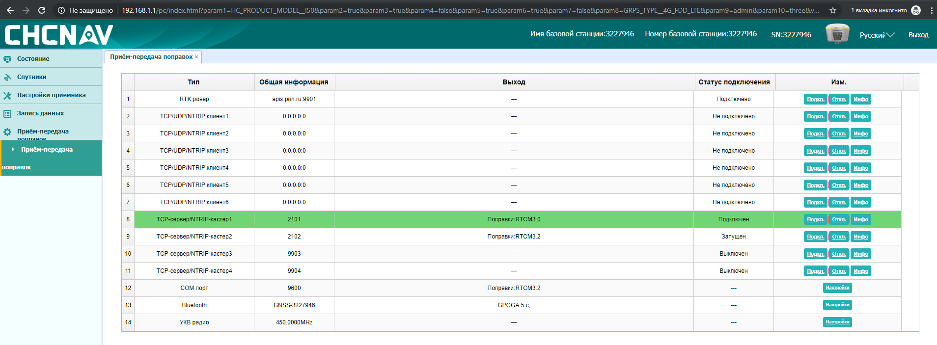The image size is (937, 345).
Task: Click the Состояние sidebar icon
Action: (7, 59)
